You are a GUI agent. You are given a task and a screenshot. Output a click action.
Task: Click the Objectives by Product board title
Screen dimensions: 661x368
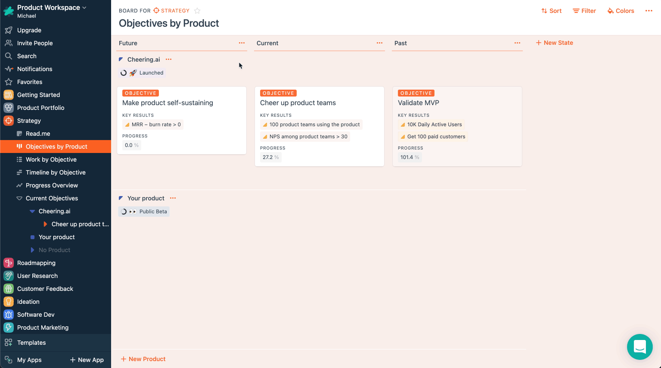[x=169, y=23]
